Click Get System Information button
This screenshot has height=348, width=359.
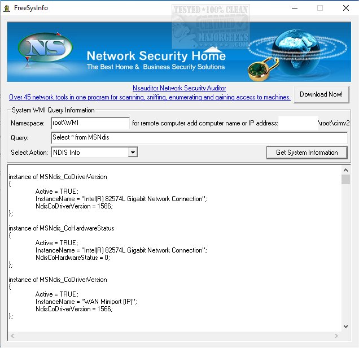(307, 153)
